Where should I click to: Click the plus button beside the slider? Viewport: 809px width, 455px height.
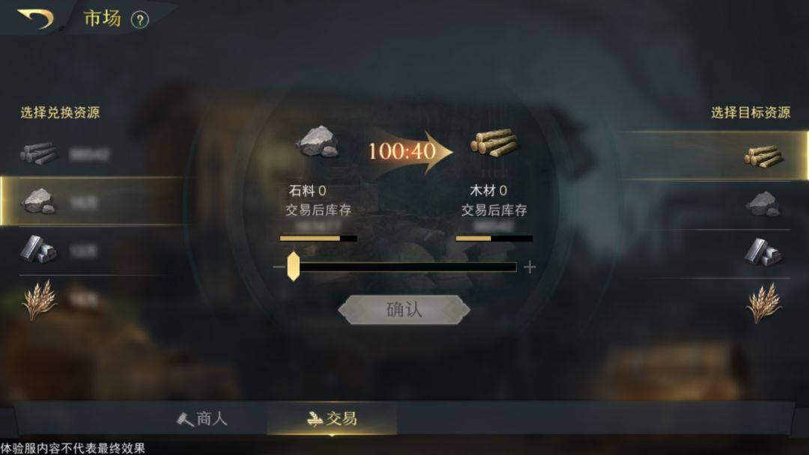tap(530, 267)
